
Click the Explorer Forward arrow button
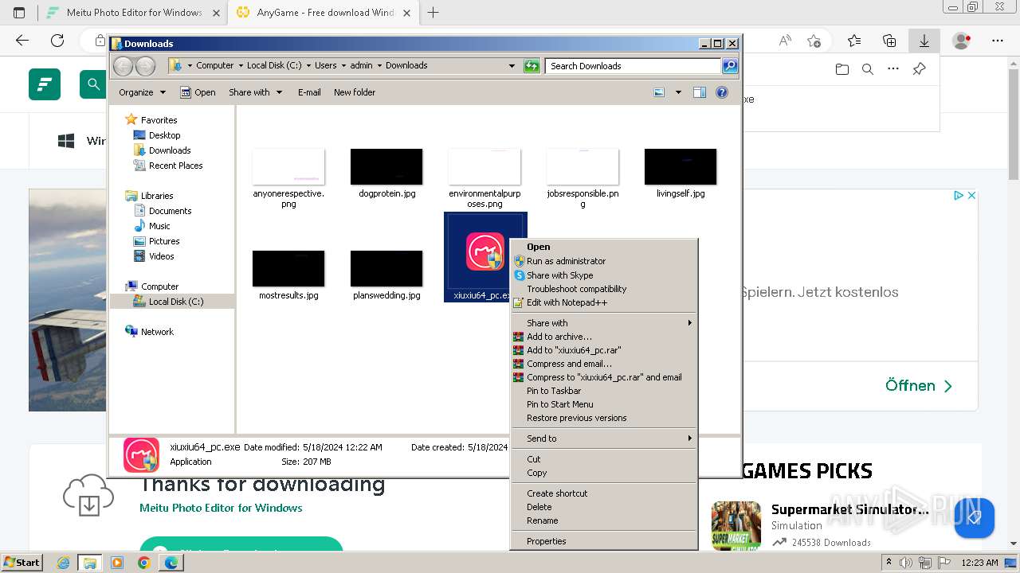(145, 66)
